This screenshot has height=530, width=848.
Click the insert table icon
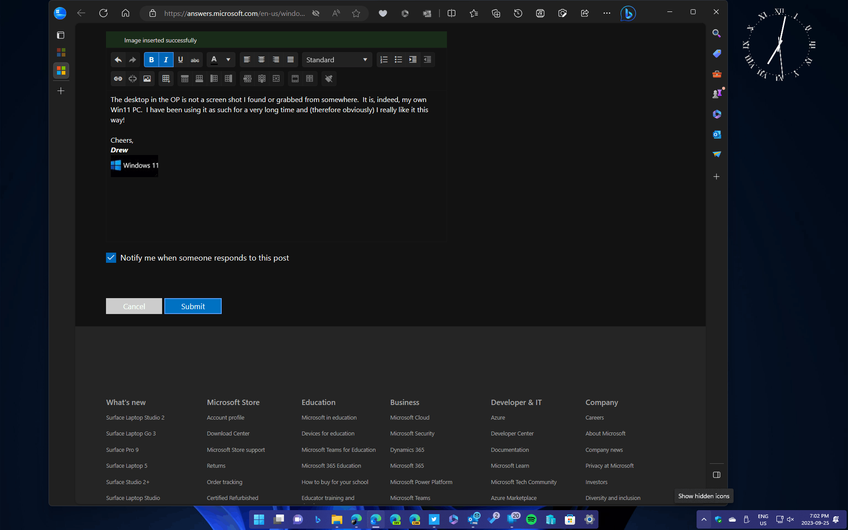[166, 79]
